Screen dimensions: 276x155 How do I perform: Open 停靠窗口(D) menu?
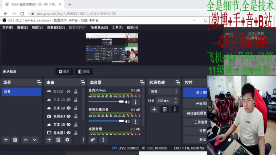[x=56, y=28]
